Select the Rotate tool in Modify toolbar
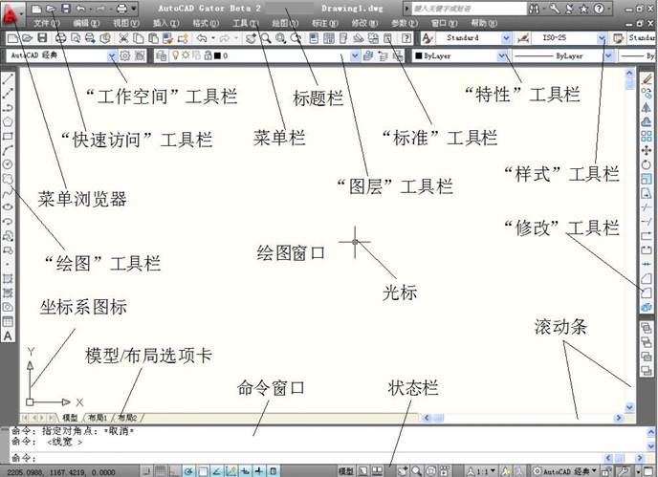This screenshot has width=658, height=477. coord(647,164)
